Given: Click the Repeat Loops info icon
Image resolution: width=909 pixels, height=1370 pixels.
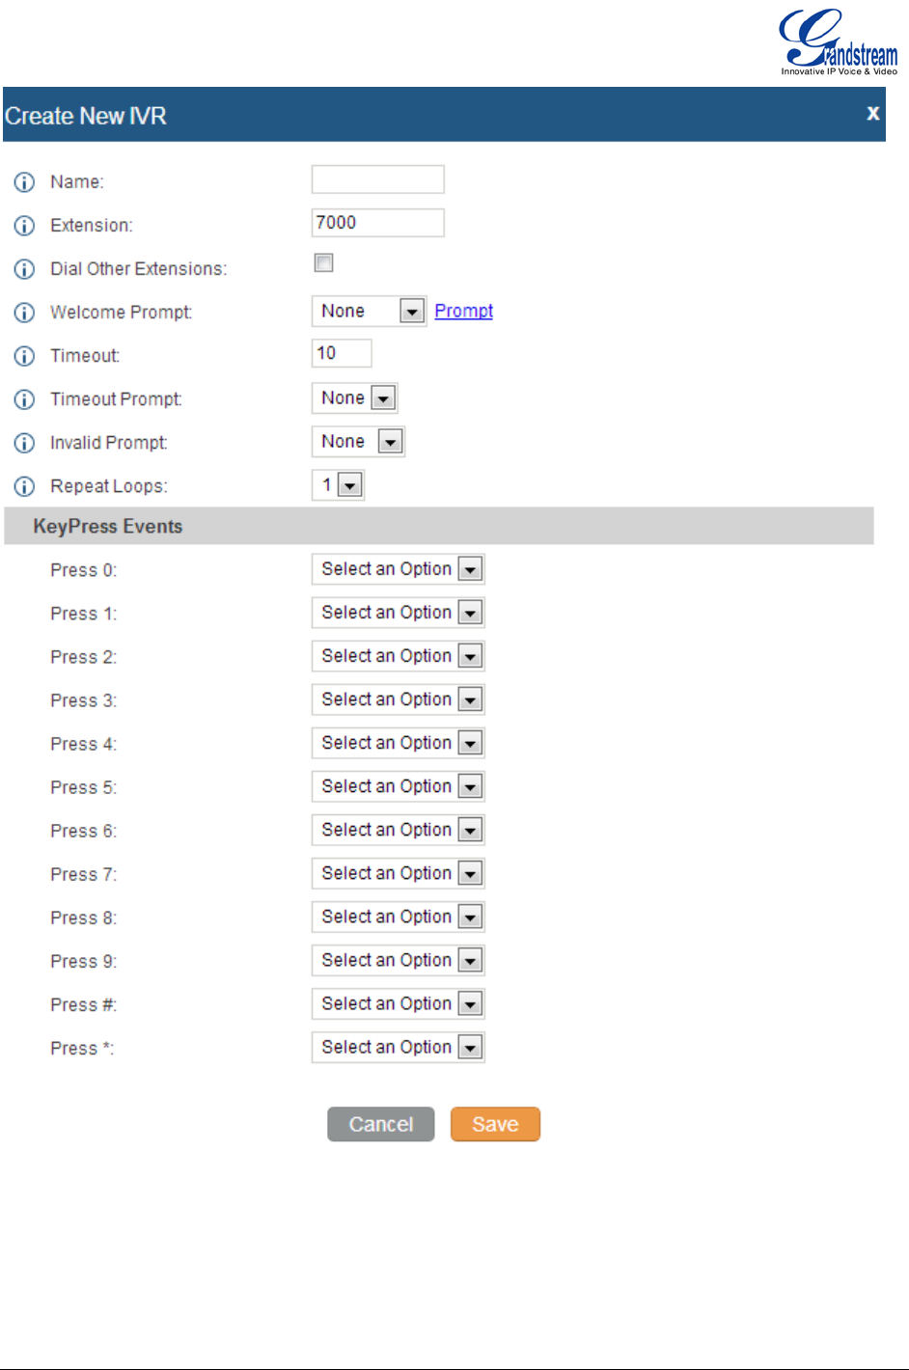Looking at the screenshot, I should [x=24, y=486].
